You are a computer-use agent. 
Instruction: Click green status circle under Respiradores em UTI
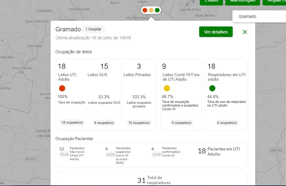212,88
